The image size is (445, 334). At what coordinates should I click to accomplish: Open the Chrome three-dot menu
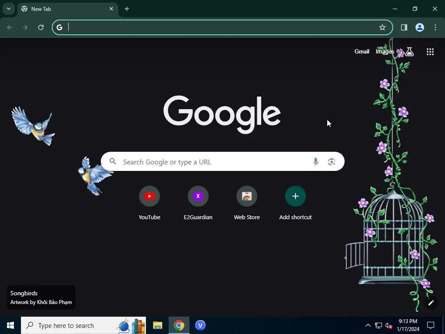pyautogui.click(x=435, y=27)
